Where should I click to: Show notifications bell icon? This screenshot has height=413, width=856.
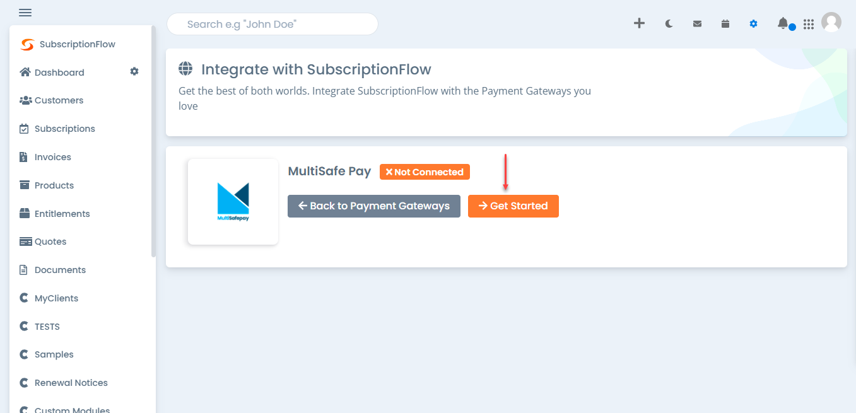783,23
